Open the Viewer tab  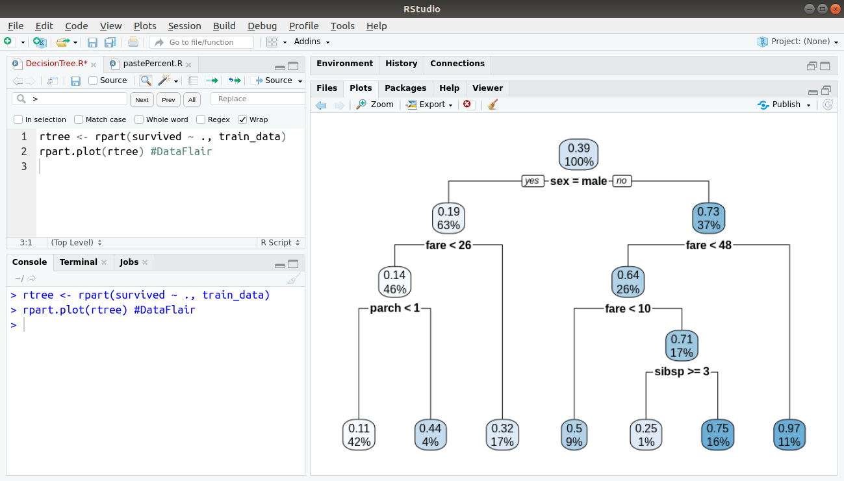click(487, 88)
